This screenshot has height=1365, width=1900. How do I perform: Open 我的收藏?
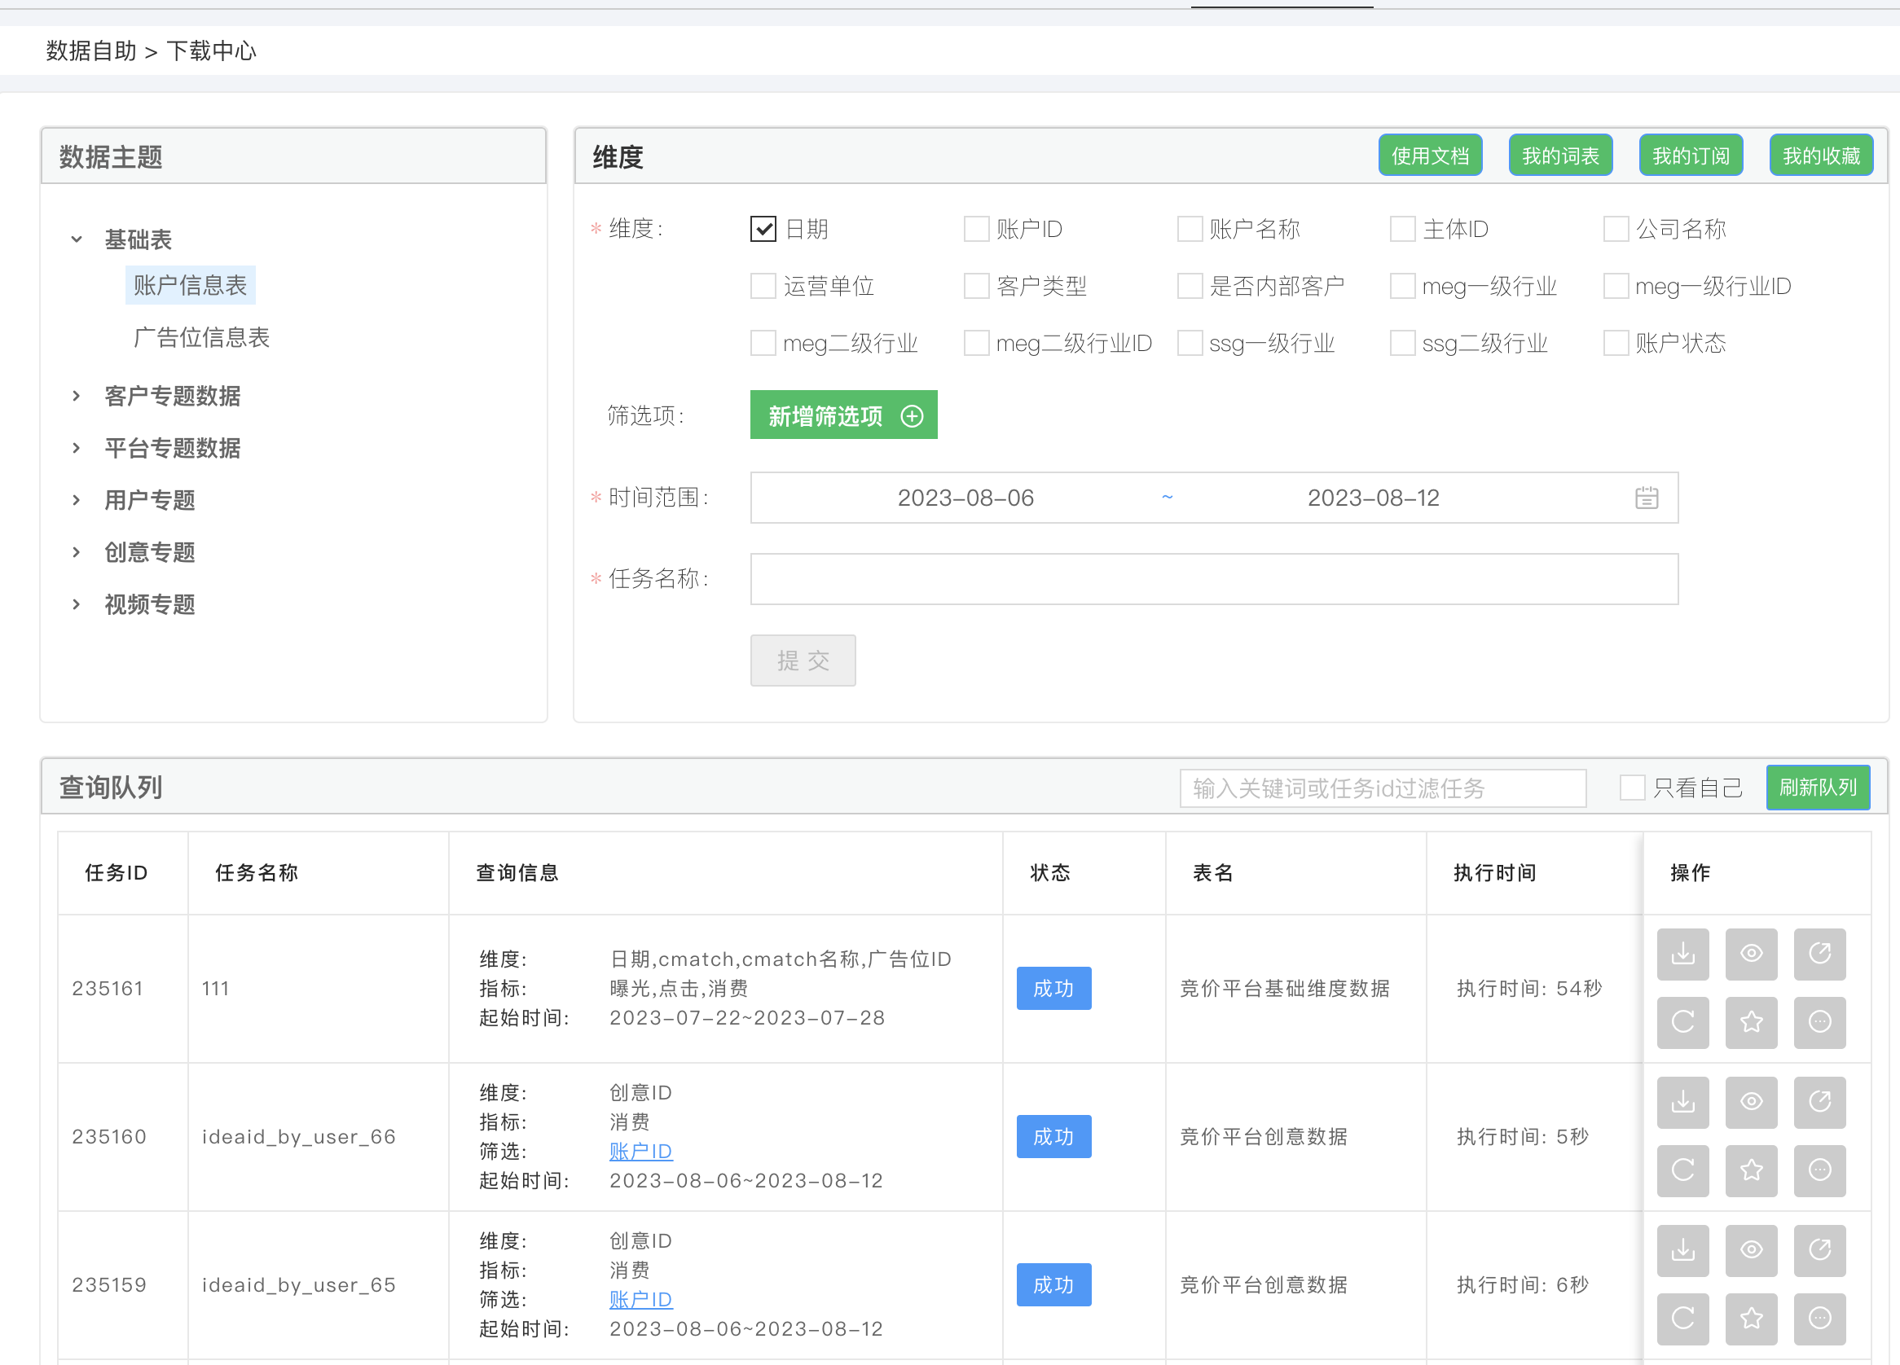point(1821,156)
